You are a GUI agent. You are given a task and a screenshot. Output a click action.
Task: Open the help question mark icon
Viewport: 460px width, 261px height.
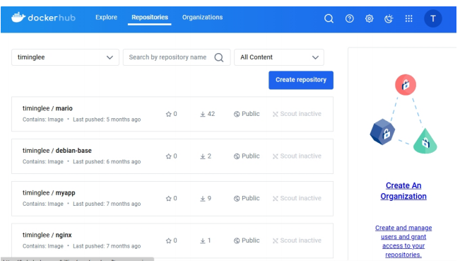349,18
